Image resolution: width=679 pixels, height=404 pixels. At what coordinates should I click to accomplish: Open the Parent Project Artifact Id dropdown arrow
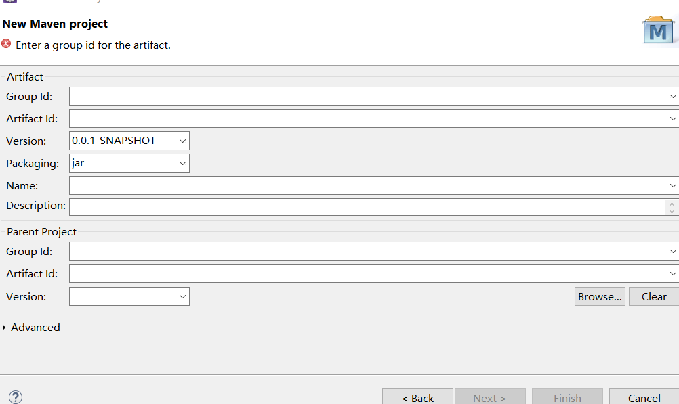(673, 274)
